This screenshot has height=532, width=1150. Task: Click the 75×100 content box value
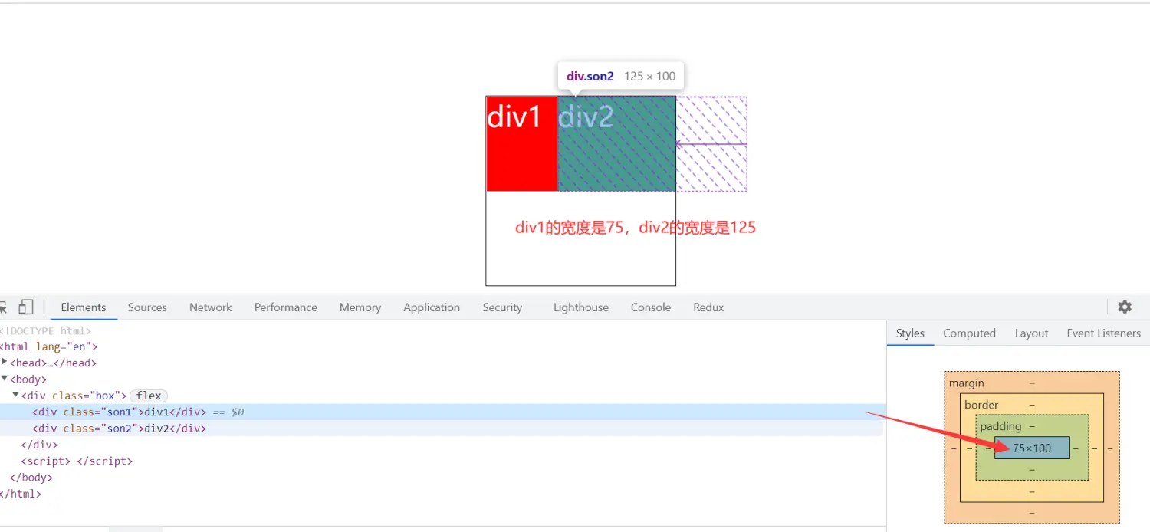point(1032,448)
